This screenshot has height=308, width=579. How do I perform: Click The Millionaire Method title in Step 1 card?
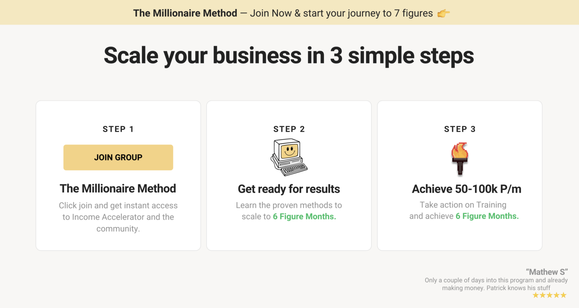tap(118, 188)
